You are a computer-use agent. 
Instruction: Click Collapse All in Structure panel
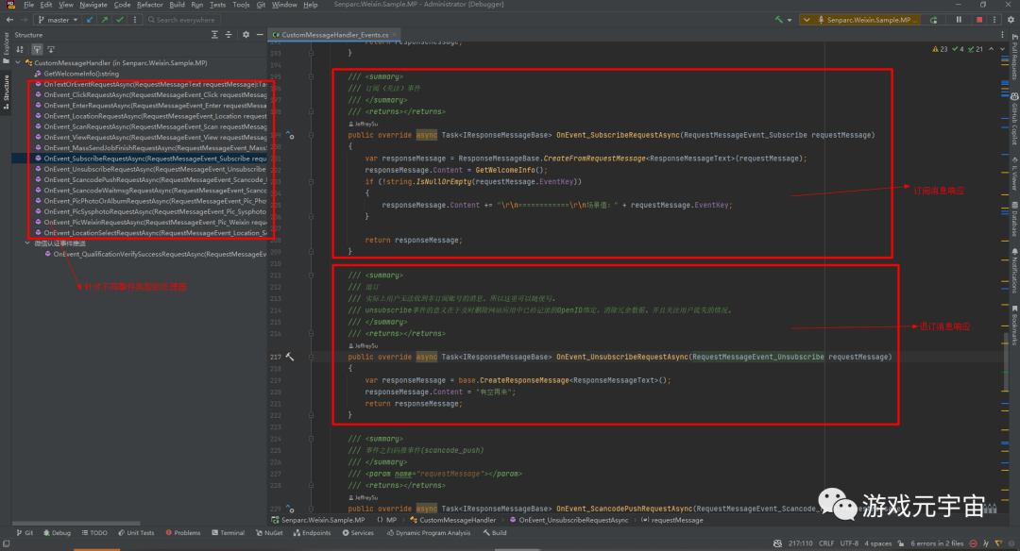229,34
